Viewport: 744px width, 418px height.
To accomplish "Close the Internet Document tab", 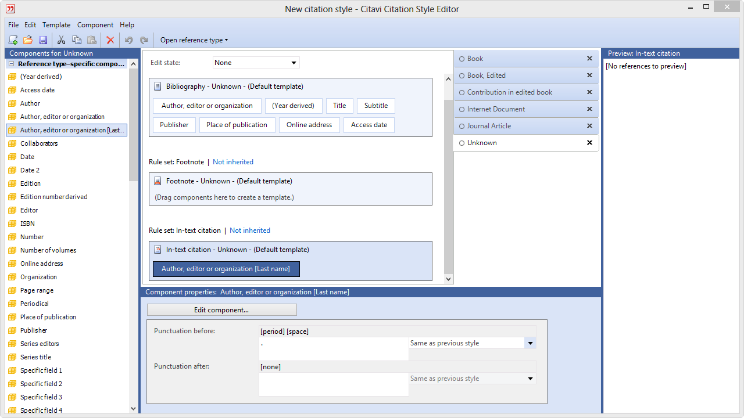I will [589, 109].
